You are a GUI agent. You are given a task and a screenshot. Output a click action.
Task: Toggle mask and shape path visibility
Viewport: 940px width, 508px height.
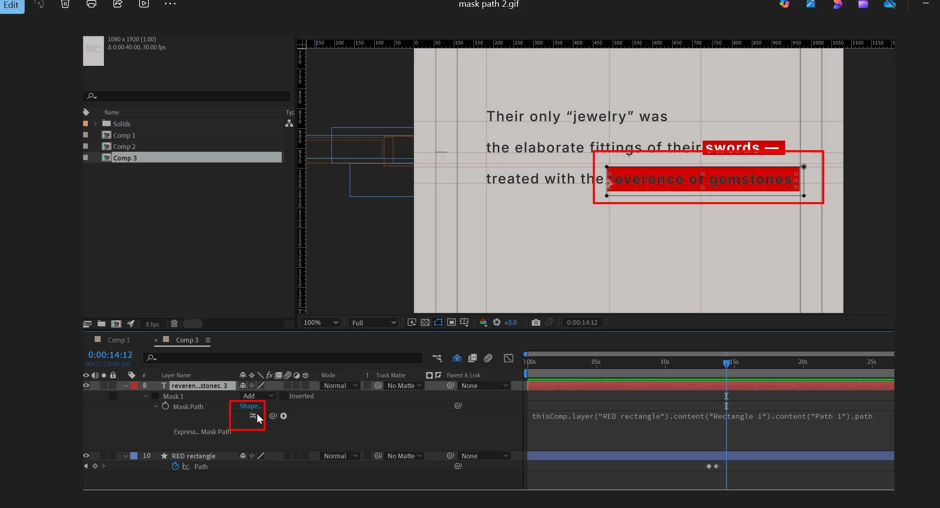click(438, 322)
